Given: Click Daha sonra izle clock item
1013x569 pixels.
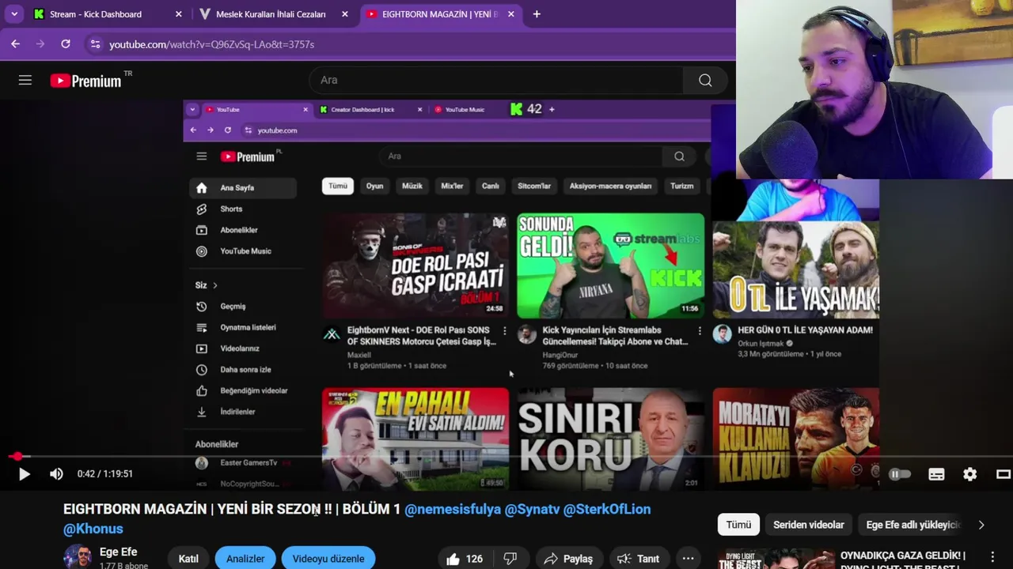Looking at the screenshot, I should (x=244, y=370).
